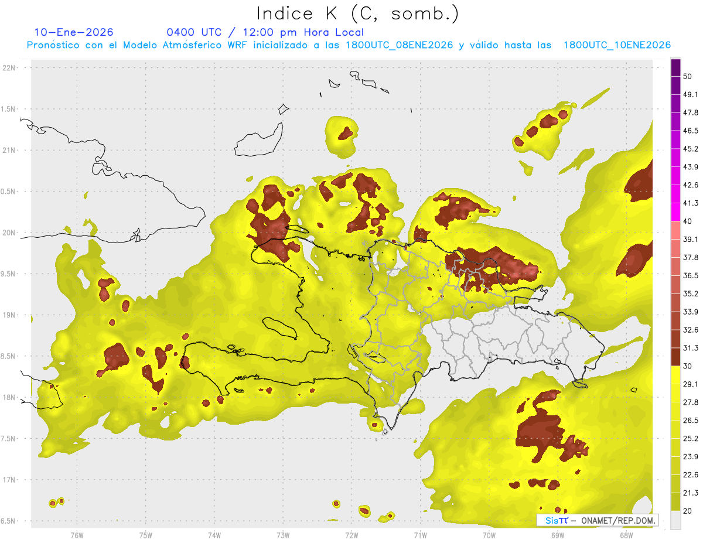This screenshot has width=703, height=543.
Task: Select the gray band below 20 on the scale
Action: [x=675, y=520]
